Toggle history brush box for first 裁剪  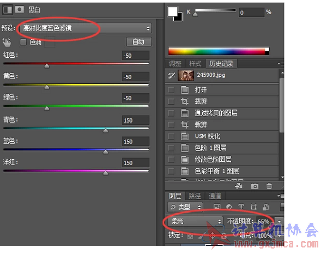[x=171, y=101]
